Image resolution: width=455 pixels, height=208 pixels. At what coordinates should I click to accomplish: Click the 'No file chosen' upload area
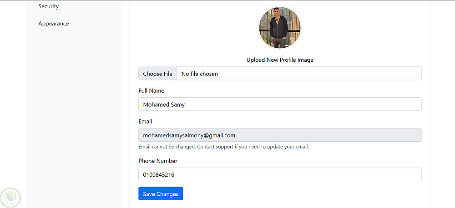(199, 74)
